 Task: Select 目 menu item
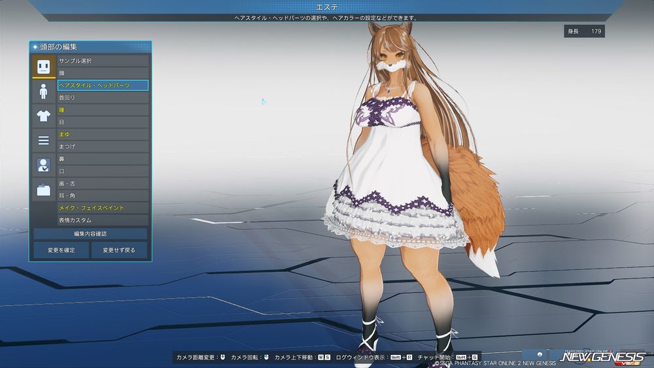(x=103, y=122)
